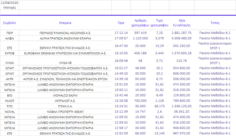Screen dimensions: 236x136
Task: Select the value 924.600,00 cell
Action: (x=182, y=68)
